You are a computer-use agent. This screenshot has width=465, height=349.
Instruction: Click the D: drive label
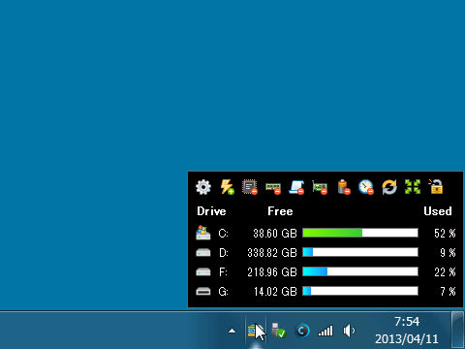coord(224,253)
